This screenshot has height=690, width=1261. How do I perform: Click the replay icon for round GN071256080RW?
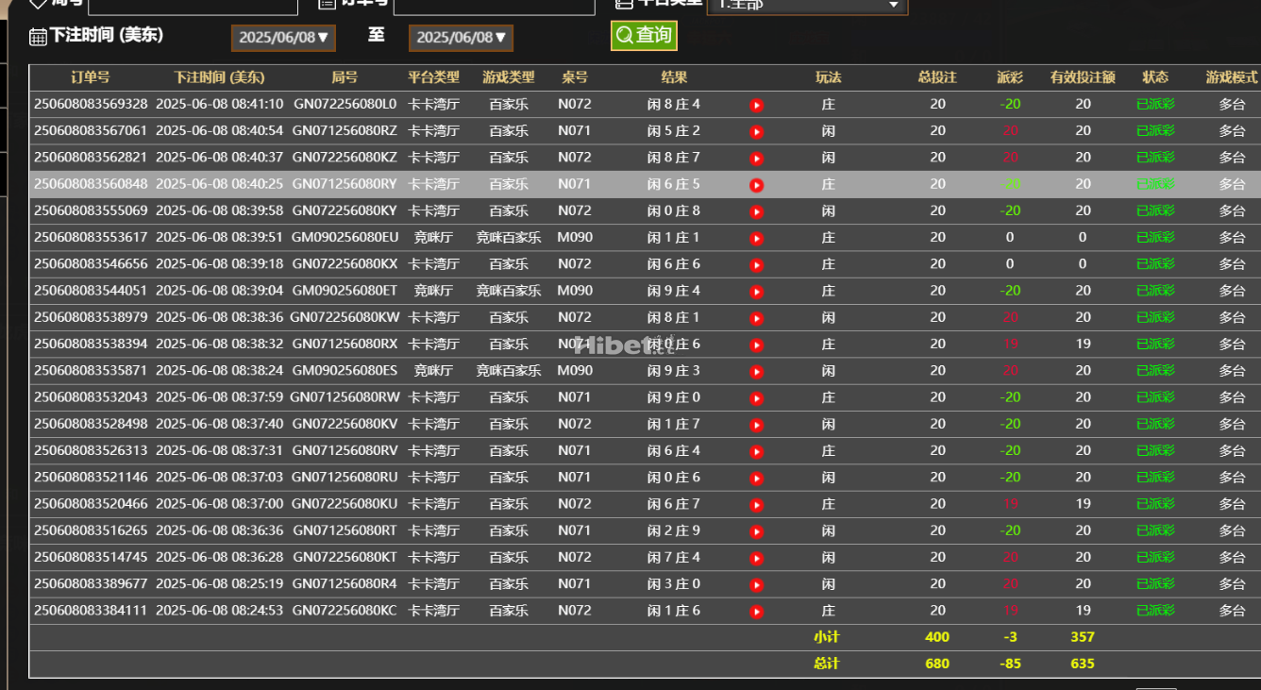(756, 398)
